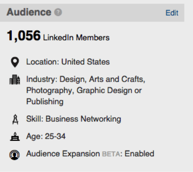This screenshot has width=193, height=172.
Task: Select the Location: United States text
Action: click(68, 62)
